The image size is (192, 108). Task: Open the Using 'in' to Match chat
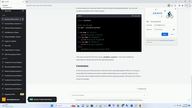pos(13,41)
